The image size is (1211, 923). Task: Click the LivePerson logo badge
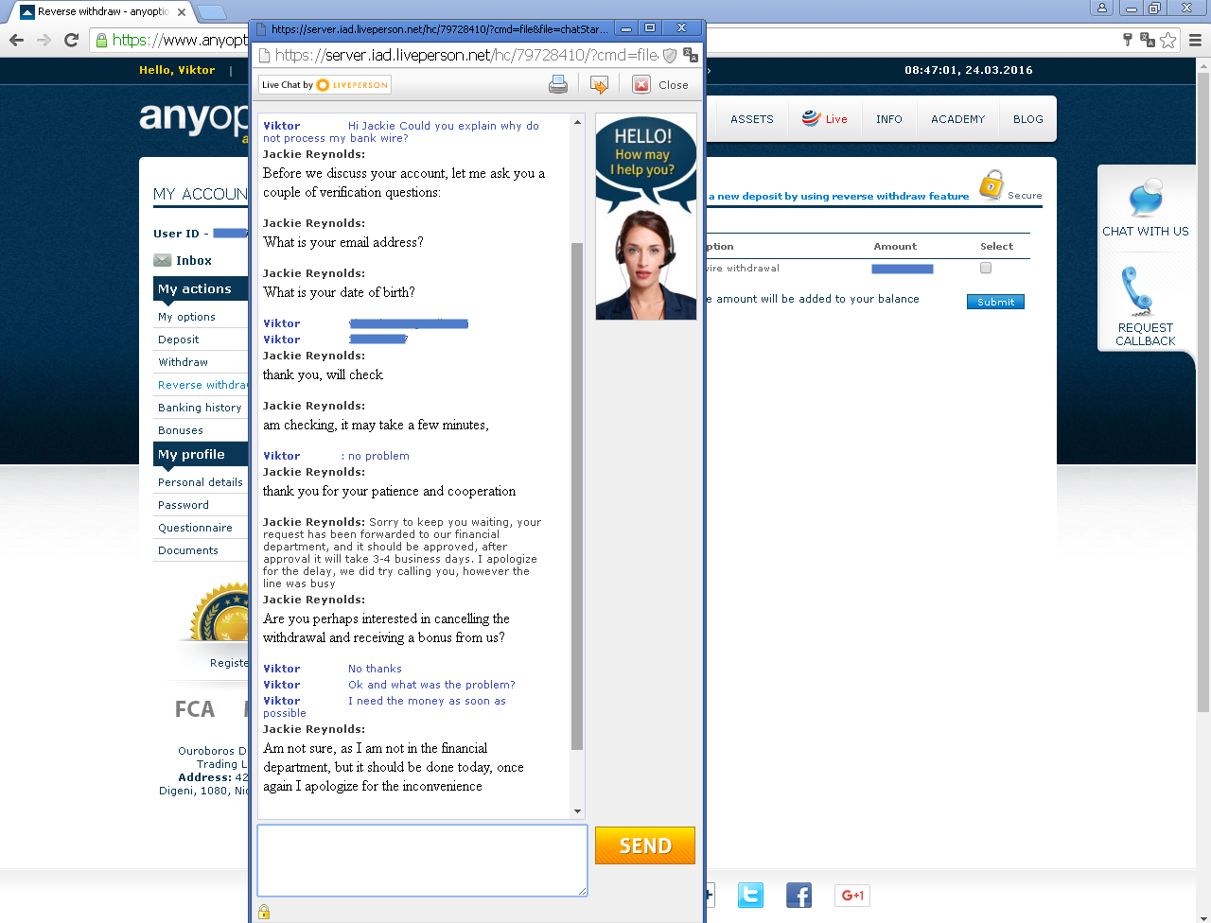point(325,84)
